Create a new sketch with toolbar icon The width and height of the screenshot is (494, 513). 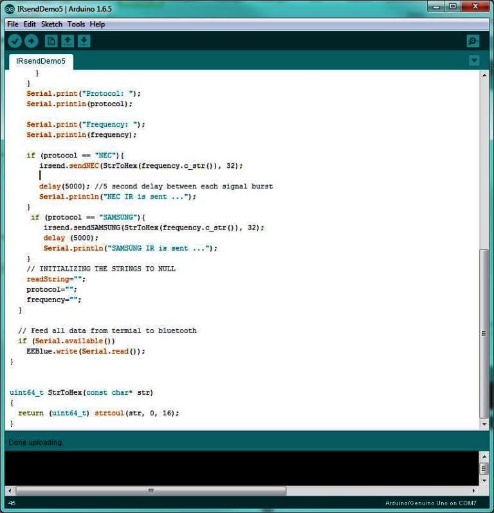pyautogui.click(x=51, y=41)
